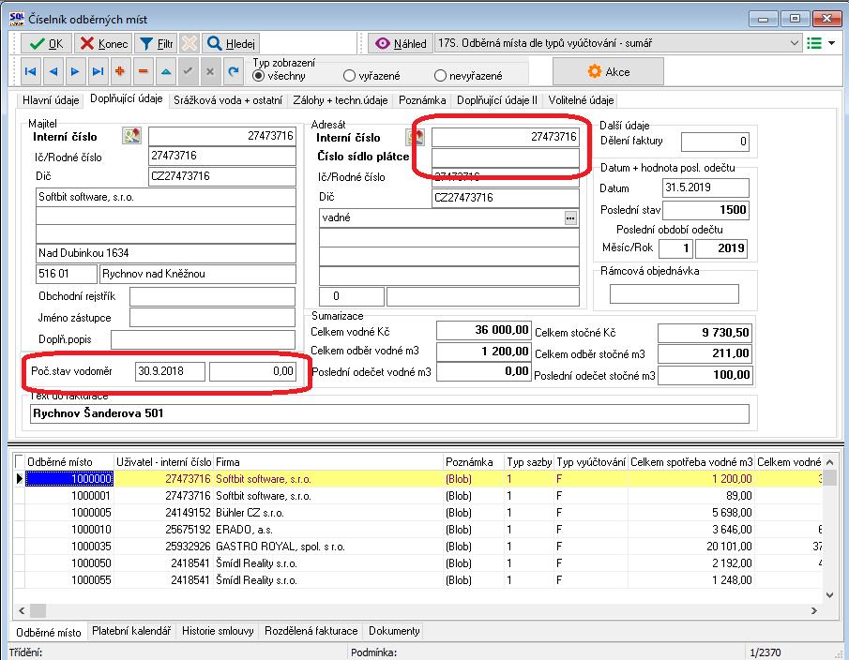Delete record with minus icon
The image size is (849, 660).
point(143,71)
